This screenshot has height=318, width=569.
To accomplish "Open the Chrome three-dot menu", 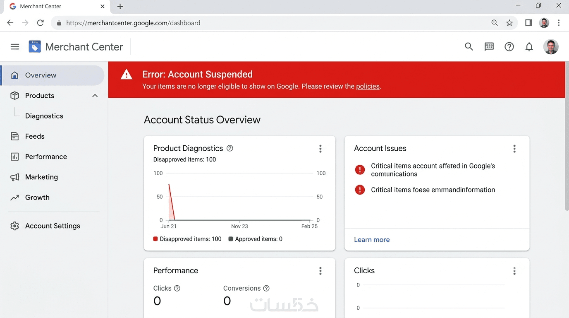I will 559,23.
